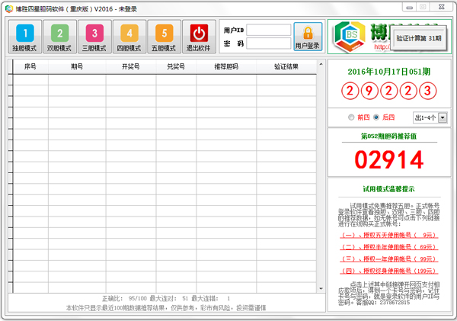Focus the 密码 password field

click(268, 44)
